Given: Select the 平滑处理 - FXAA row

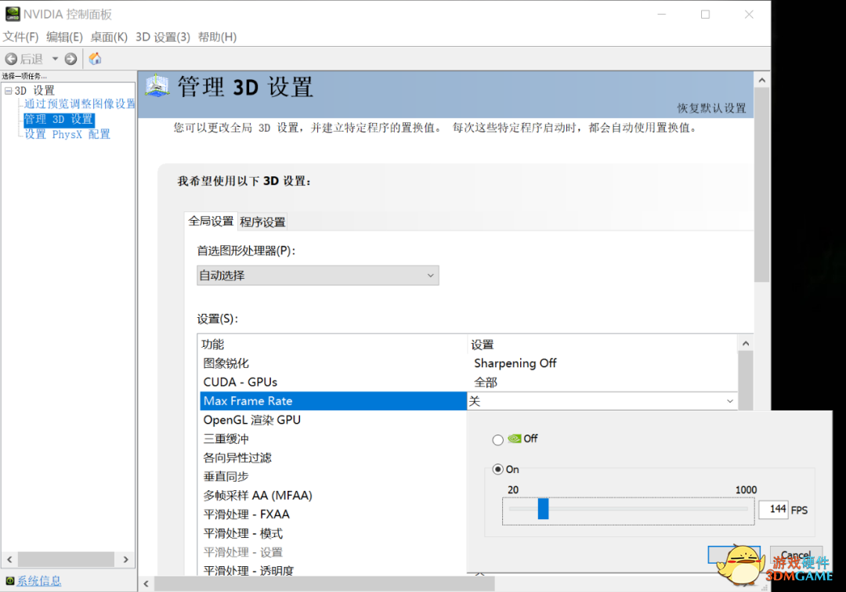Looking at the screenshot, I should 334,514.
